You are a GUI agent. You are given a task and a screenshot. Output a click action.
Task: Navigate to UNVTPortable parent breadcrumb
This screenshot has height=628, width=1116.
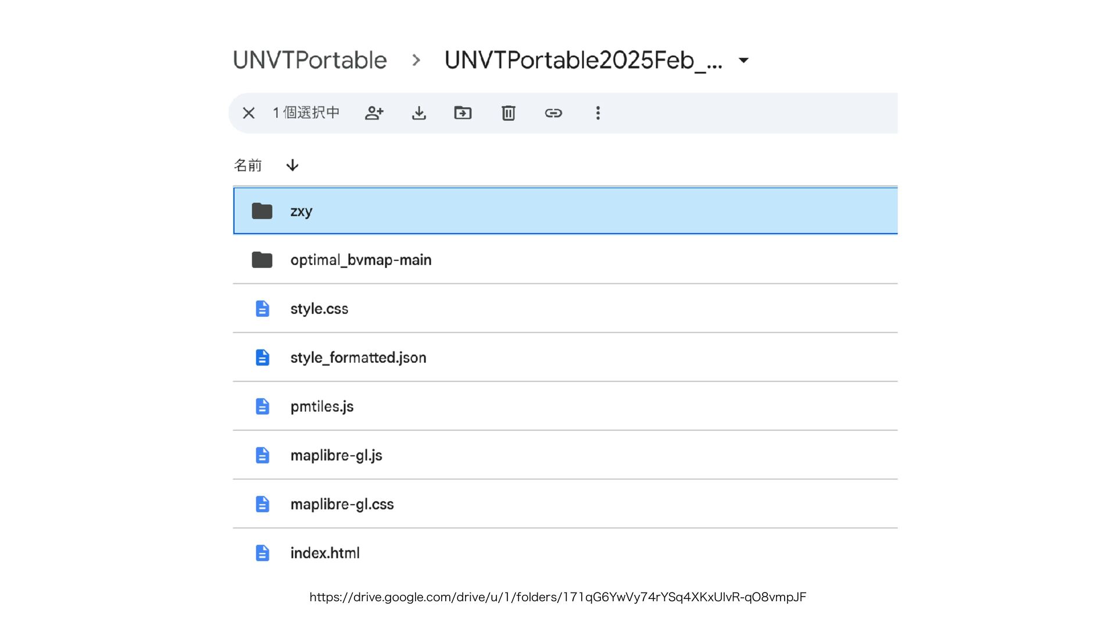pyautogui.click(x=310, y=60)
